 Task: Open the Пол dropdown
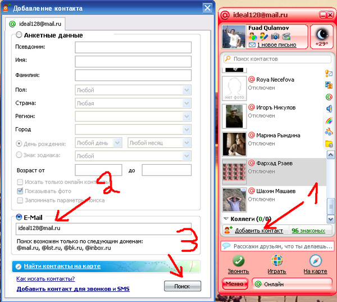click(133, 90)
